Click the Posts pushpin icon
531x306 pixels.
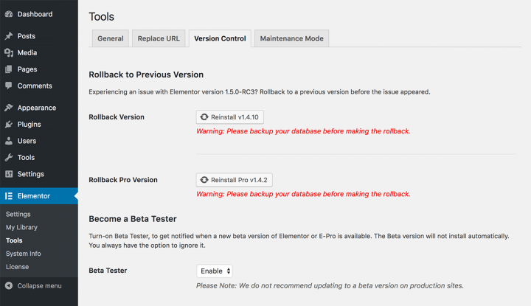[9, 36]
